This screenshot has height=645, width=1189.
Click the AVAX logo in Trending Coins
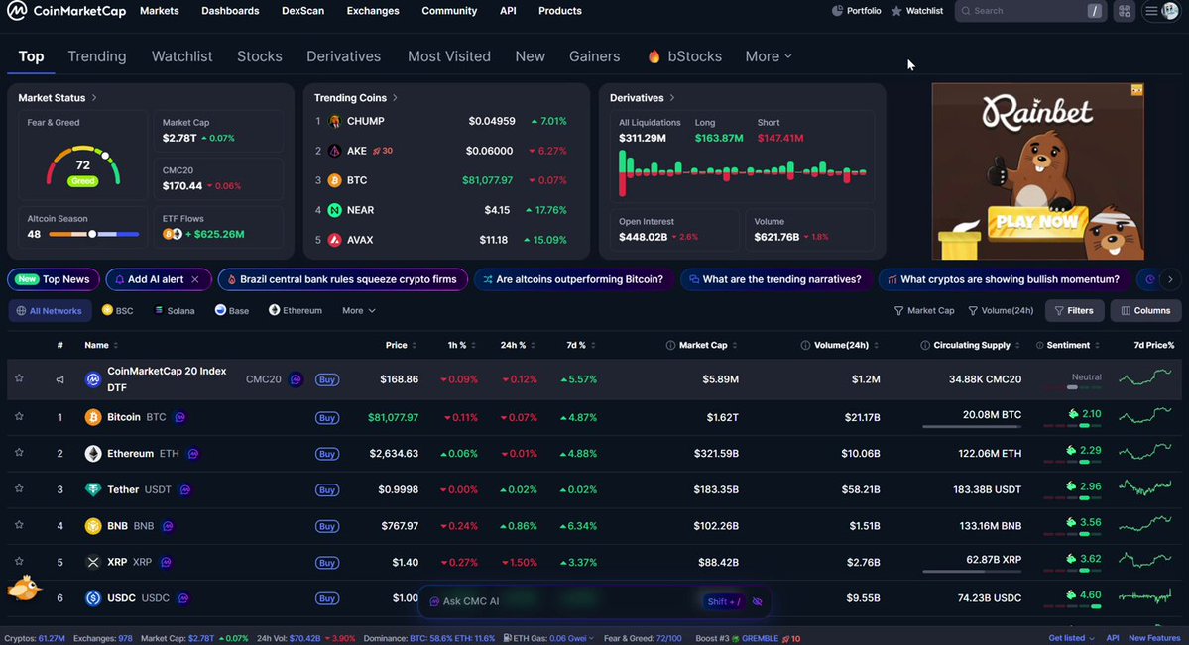(x=334, y=240)
